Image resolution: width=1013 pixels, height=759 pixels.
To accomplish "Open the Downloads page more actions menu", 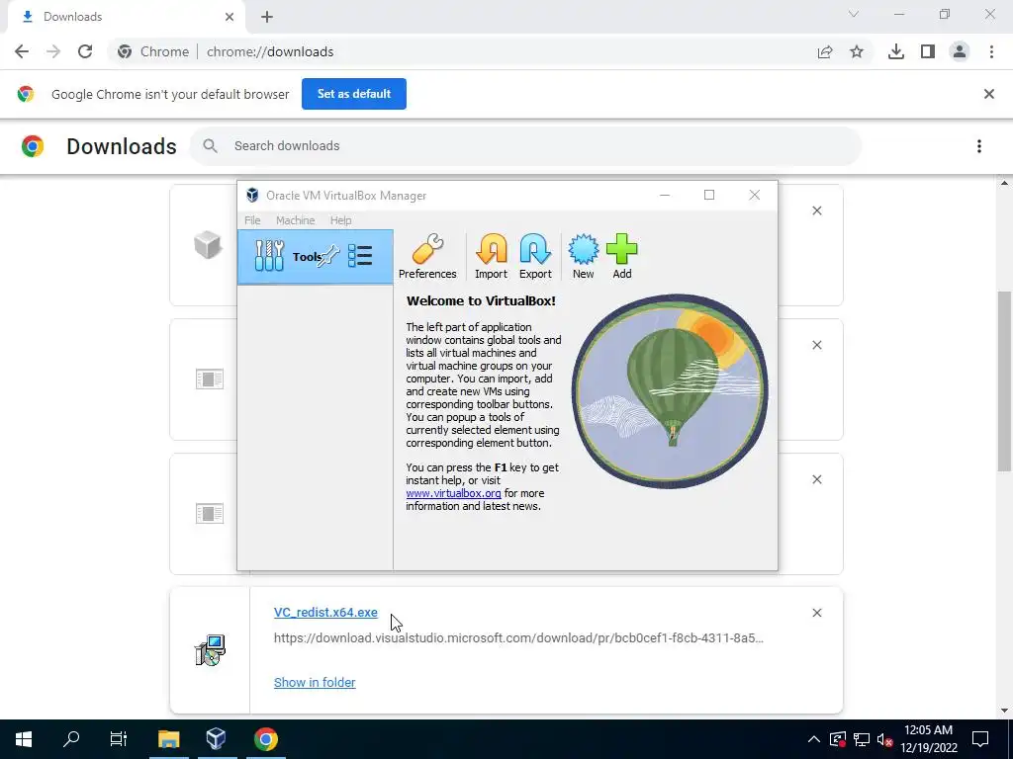I will tap(978, 146).
